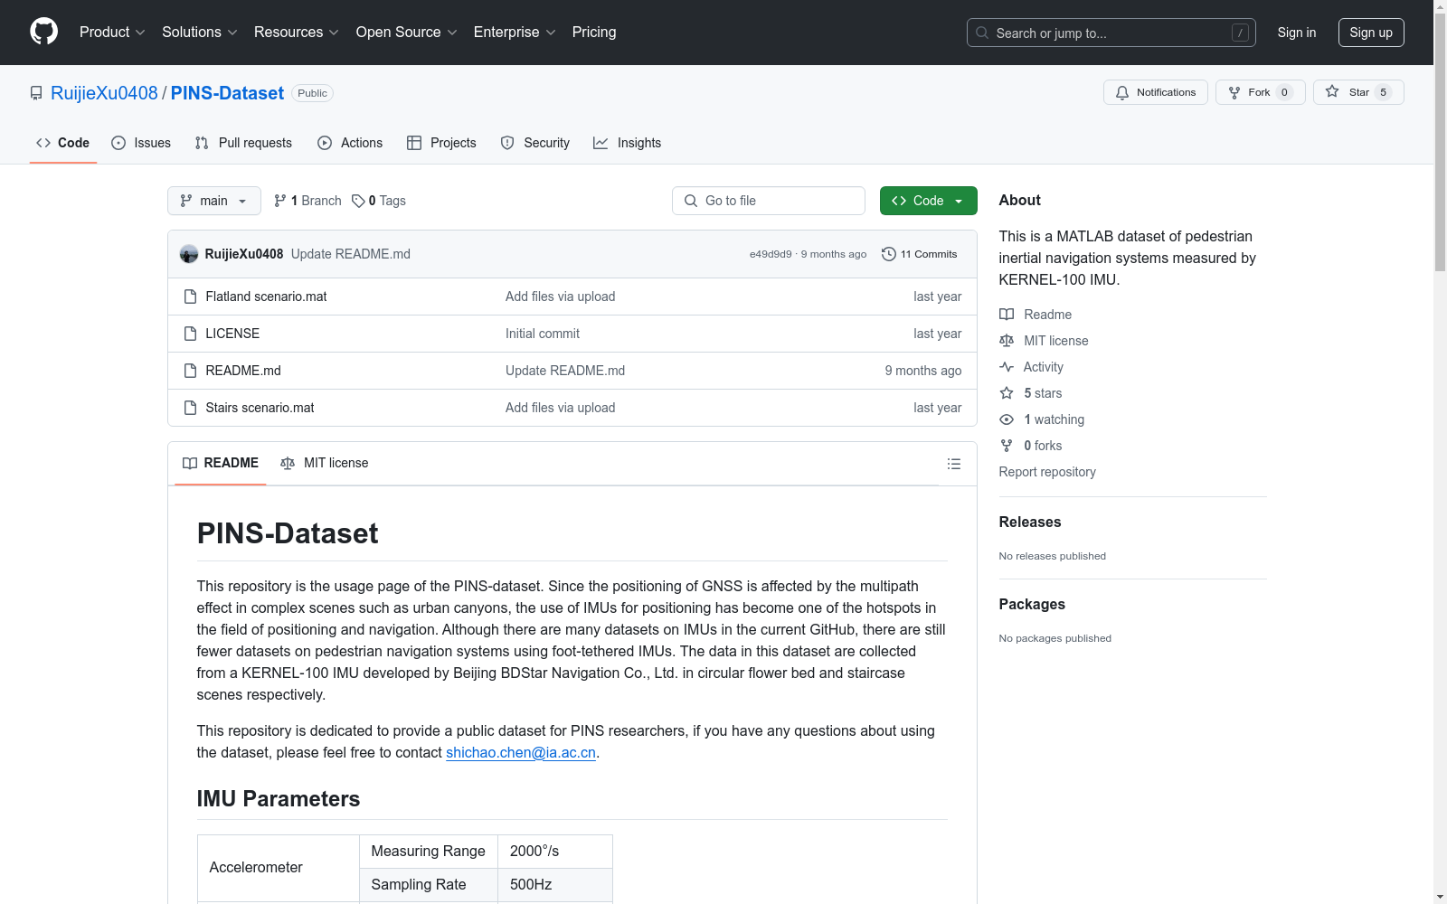1447x904 pixels.
Task: Click the Packages heading link
Action: pyautogui.click(x=1032, y=604)
